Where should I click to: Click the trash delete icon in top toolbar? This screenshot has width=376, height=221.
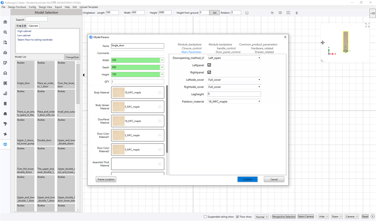coord(297,13)
